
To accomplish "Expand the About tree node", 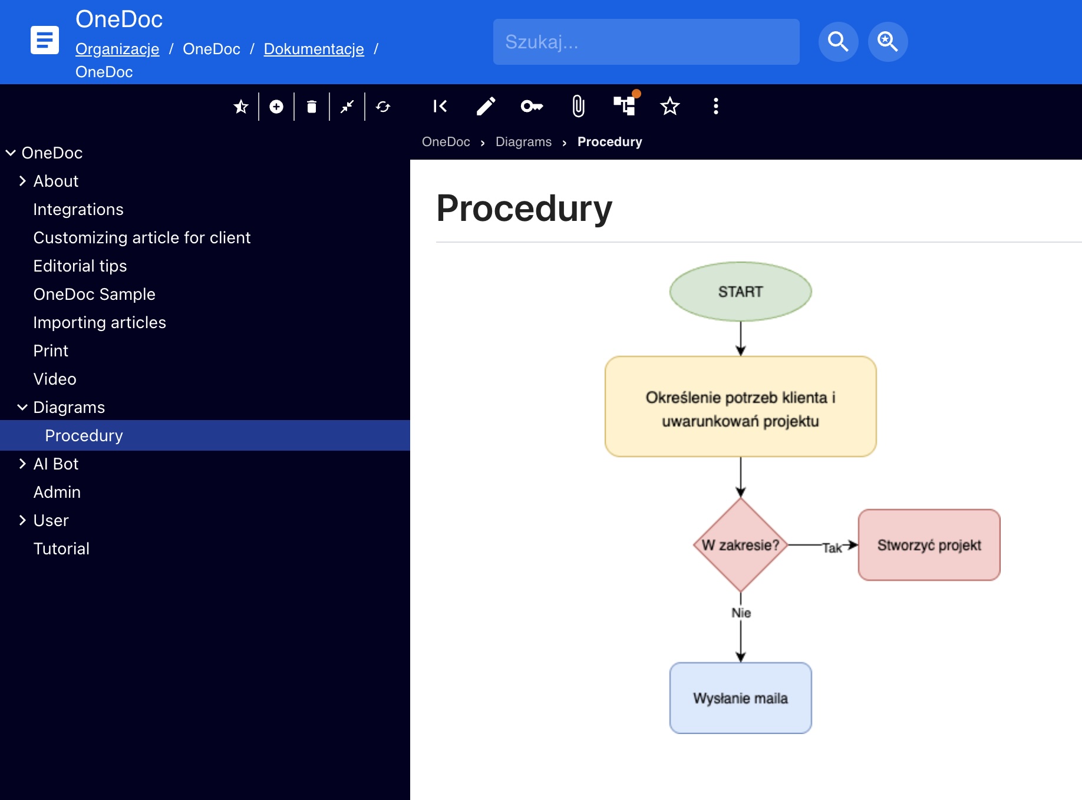I will [22, 181].
